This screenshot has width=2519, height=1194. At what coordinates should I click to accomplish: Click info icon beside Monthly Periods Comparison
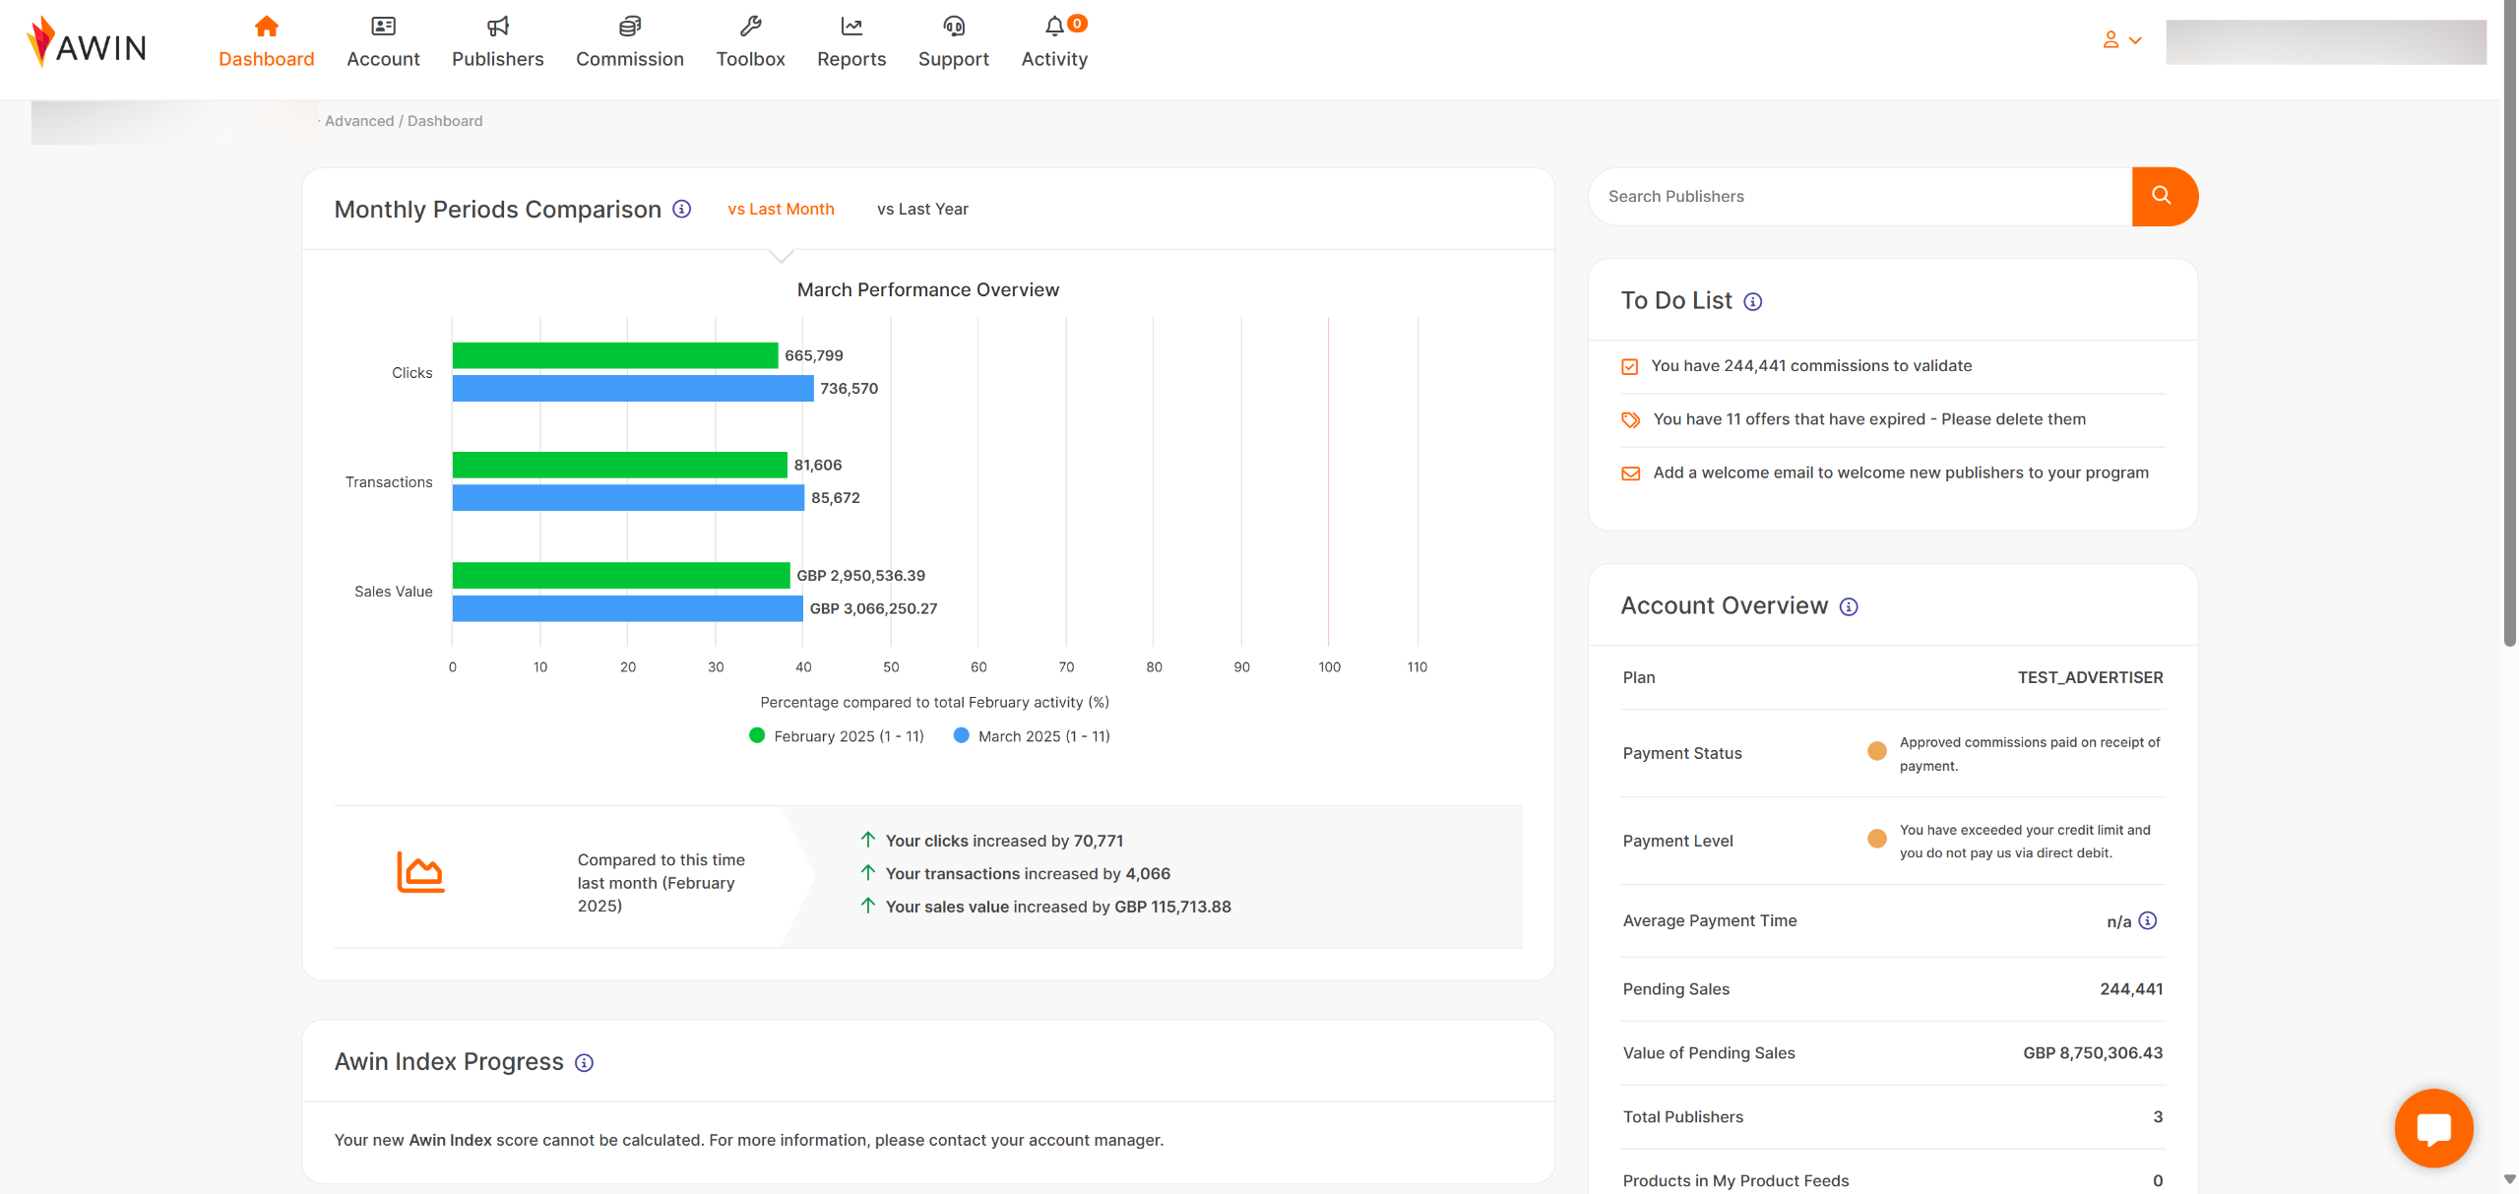(681, 209)
